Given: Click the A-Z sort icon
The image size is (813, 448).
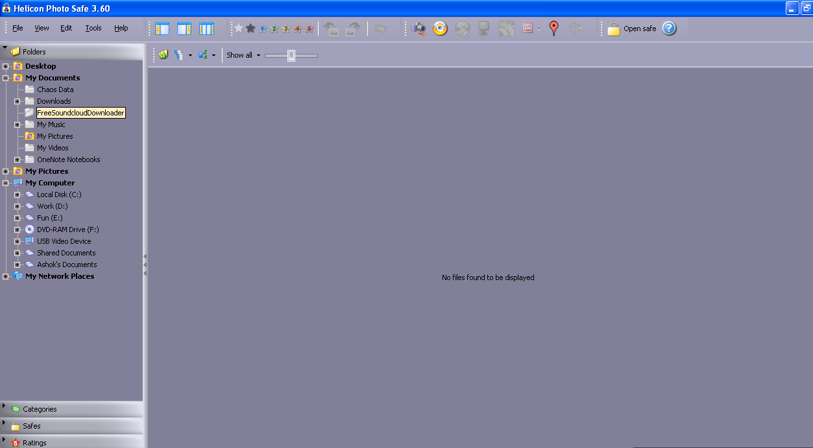Looking at the screenshot, I should tap(202, 55).
